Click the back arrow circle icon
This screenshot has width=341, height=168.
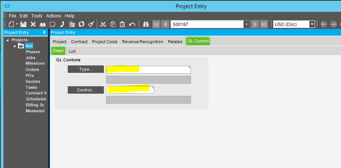pyautogui.click(x=324, y=24)
